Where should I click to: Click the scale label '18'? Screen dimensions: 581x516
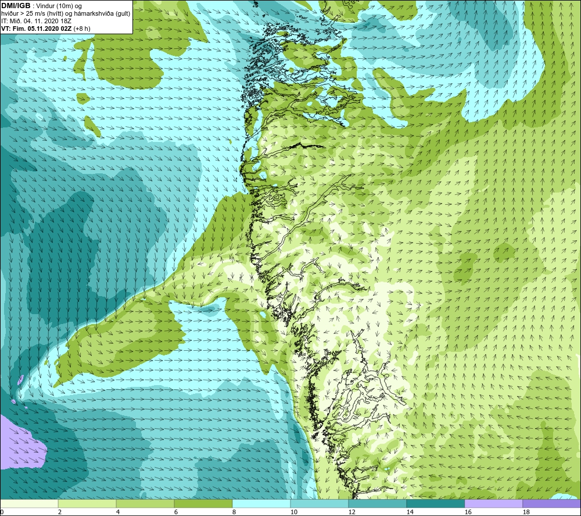(x=526, y=512)
